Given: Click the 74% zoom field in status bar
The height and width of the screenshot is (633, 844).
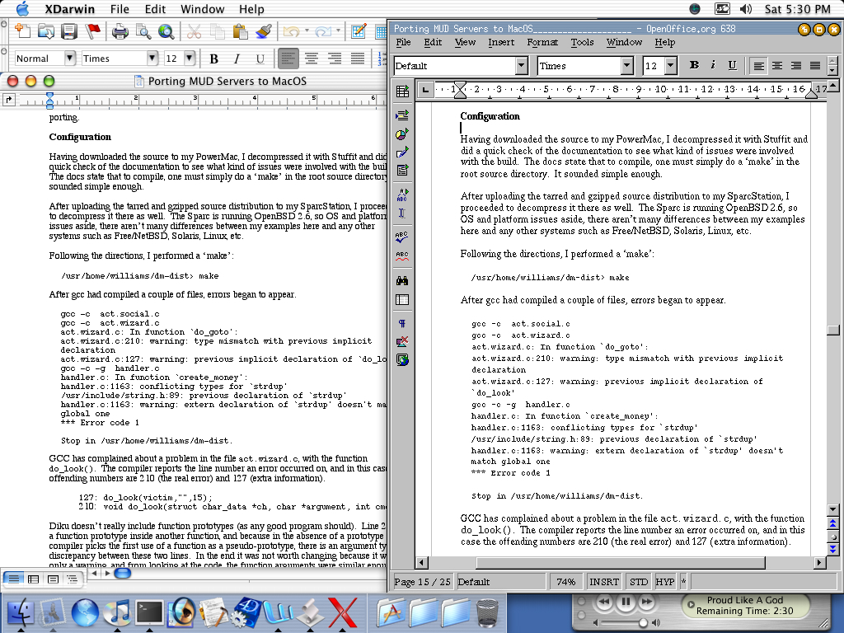Looking at the screenshot, I should coord(565,582).
